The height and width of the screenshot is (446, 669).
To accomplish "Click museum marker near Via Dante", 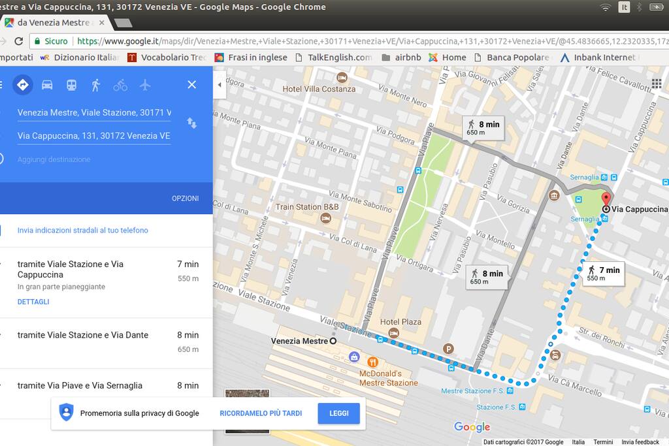I will click(x=554, y=196).
